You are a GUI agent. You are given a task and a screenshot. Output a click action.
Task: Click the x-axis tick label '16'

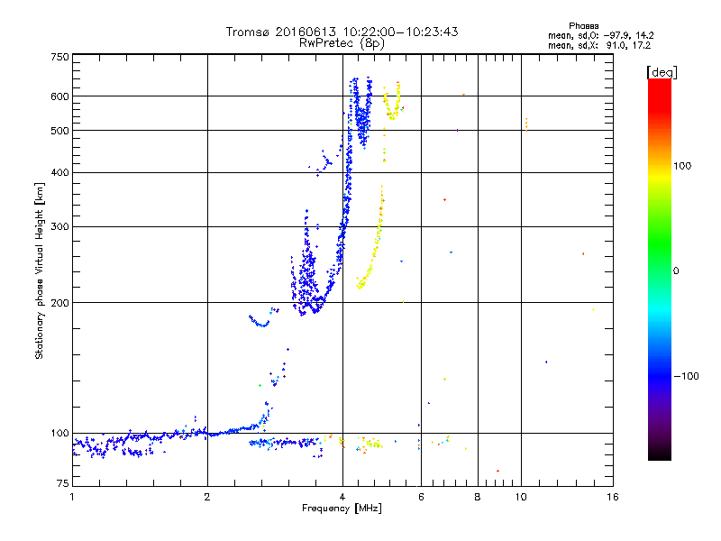pos(613,497)
